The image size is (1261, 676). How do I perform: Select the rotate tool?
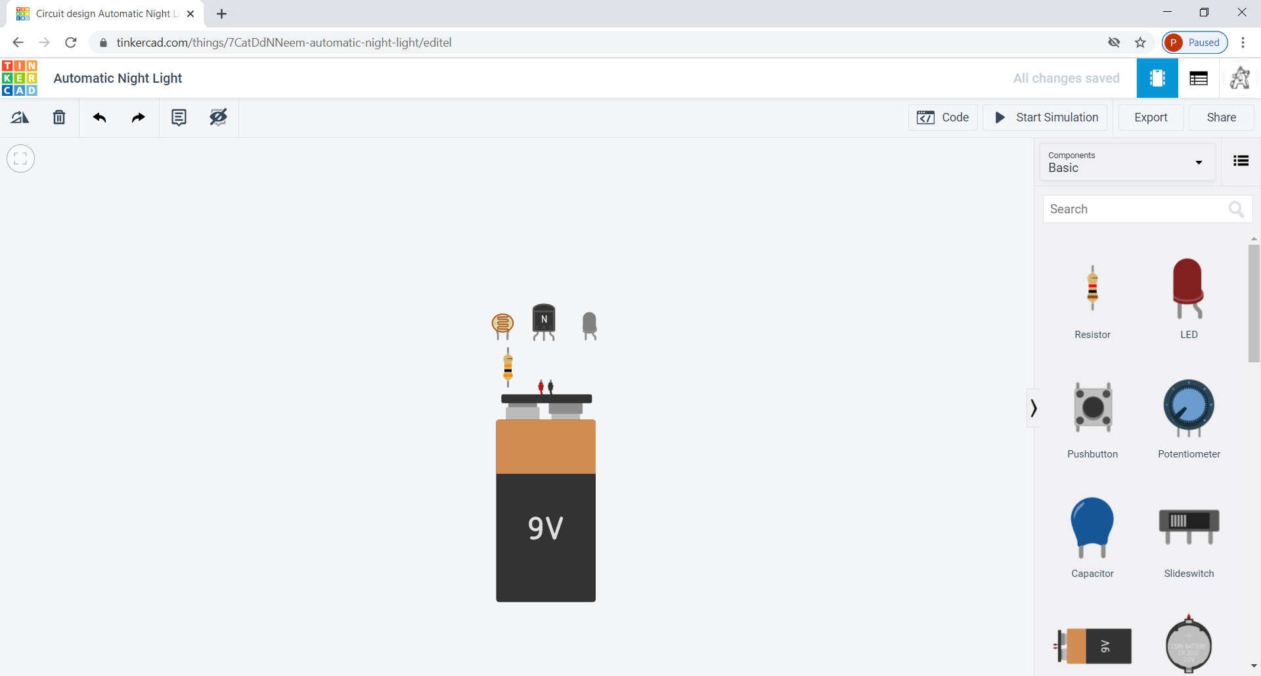20,117
